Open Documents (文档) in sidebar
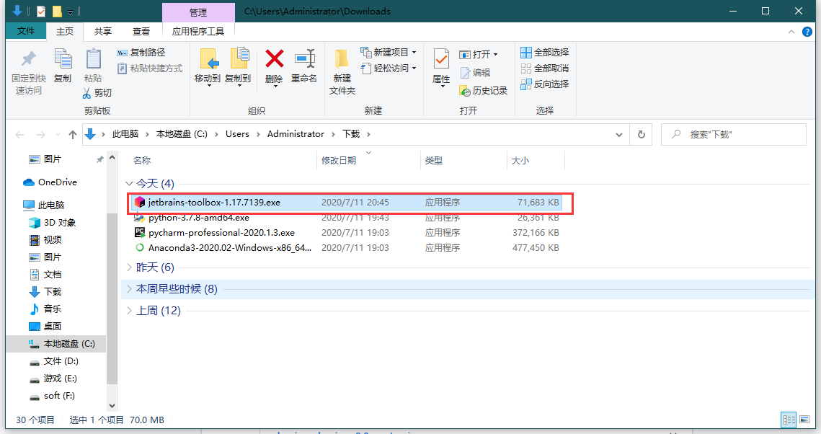This screenshot has width=821, height=434. tap(45, 275)
